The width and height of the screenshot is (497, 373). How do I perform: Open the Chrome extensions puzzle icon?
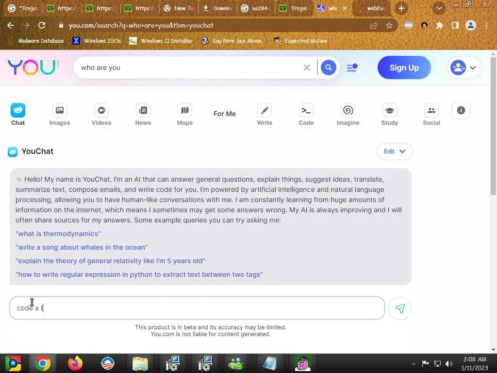tap(439, 25)
